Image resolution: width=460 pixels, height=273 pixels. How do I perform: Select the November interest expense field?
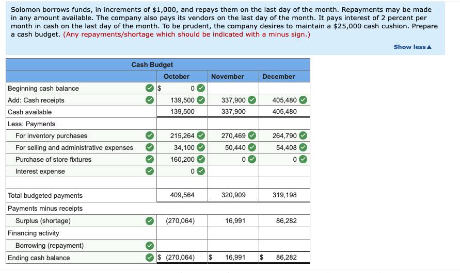coord(233,171)
